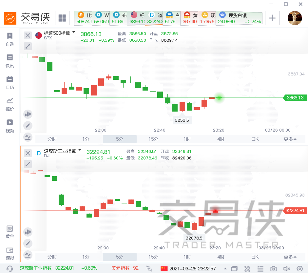The height and width of the screenshot is (273, 308).
Task: Open the tools wrench icon in status bar
Action: pos(247,269)
